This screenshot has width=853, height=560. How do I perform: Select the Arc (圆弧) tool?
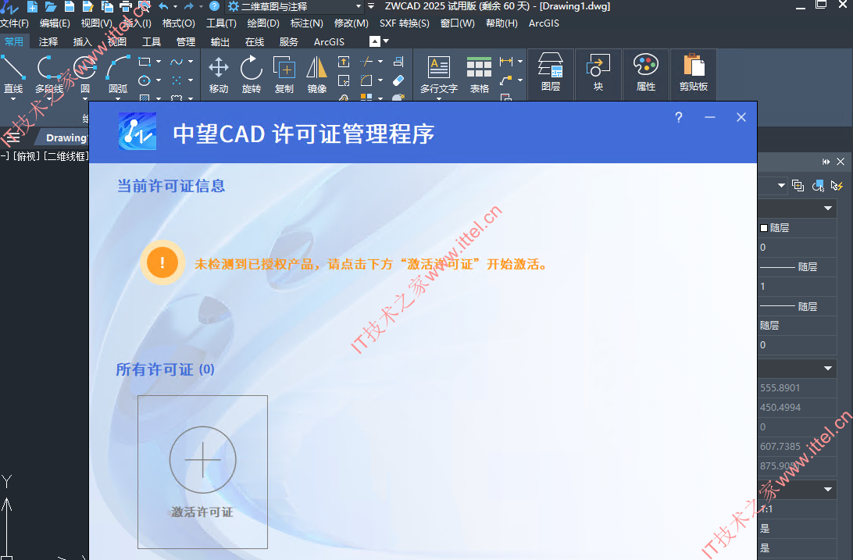(118, 74)
